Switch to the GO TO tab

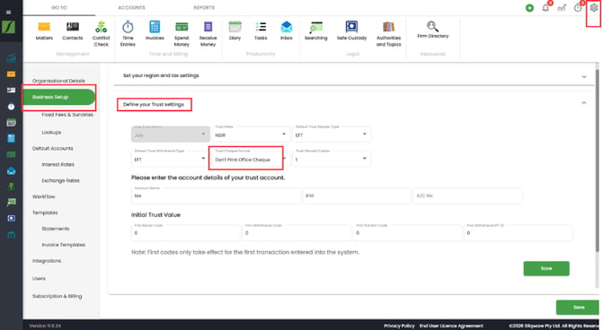[59, 8]
